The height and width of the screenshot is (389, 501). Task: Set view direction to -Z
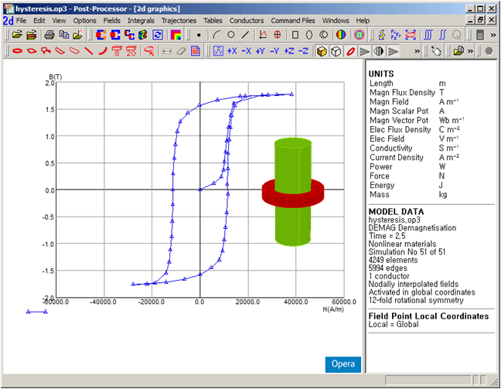[302, 51]
